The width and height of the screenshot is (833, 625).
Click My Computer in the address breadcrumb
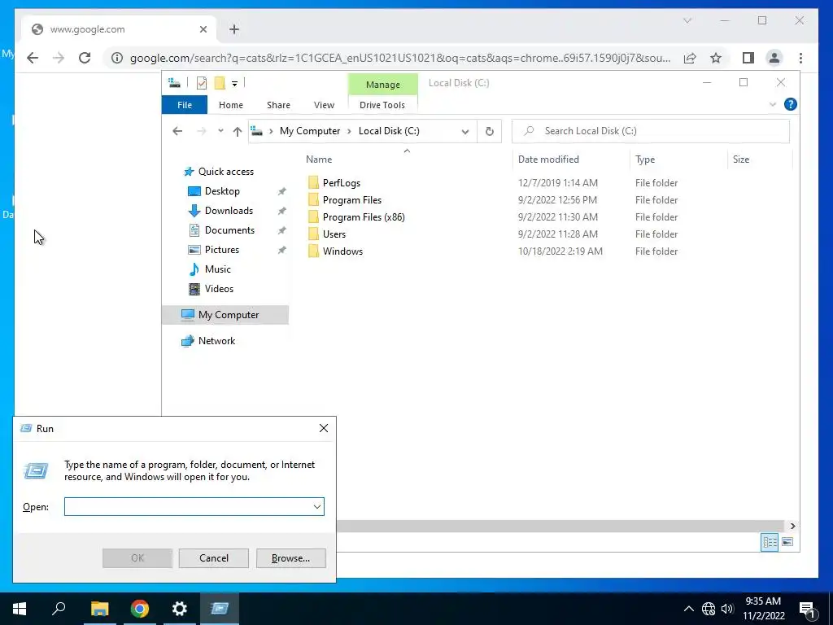pyautogui.click(x=310, y=131)
